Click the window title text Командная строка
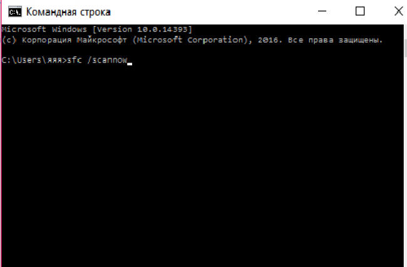 tap(68, 12)
